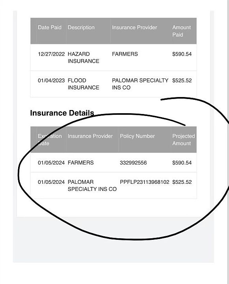
Task: Click the Policy Number column header
Action: click(x=137, y=136)
